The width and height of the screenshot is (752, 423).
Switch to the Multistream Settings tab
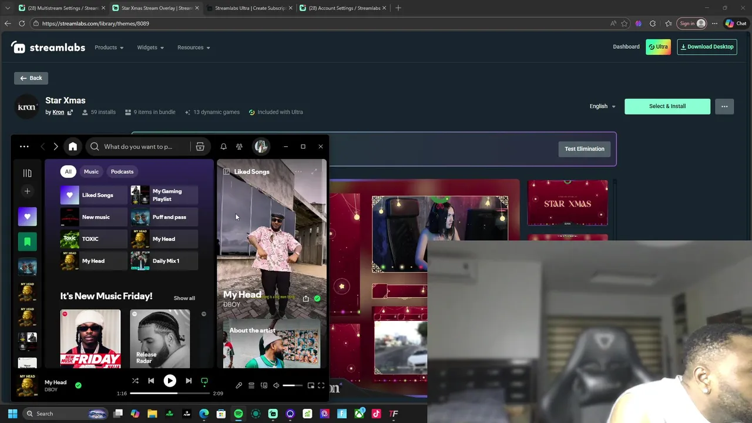pos(62,8)
